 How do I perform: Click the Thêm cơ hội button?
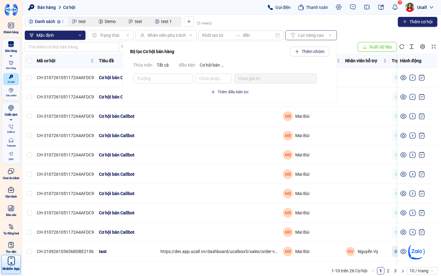coord(417,22)
